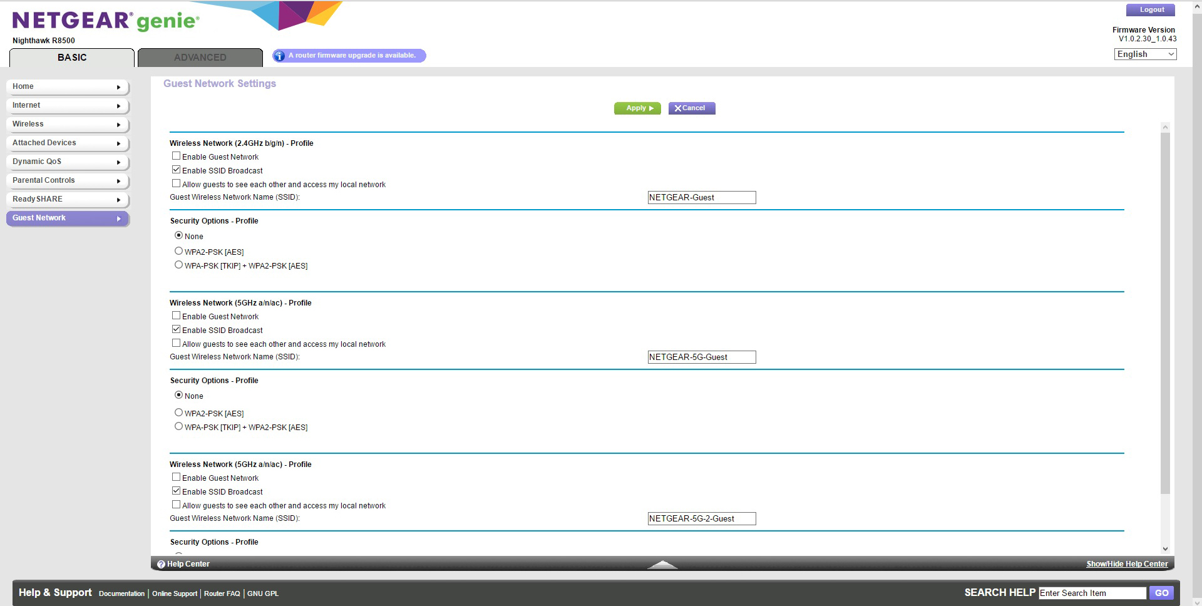Click the arrow on Home menu item

118,87
